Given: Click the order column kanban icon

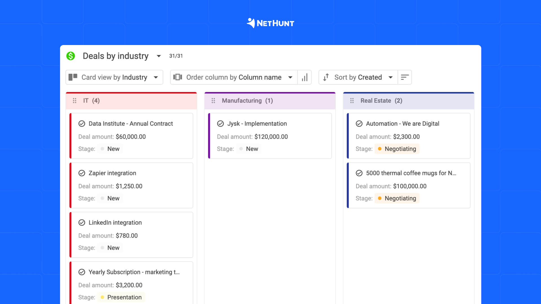Looking at the screenshot, I should (178, 77).
